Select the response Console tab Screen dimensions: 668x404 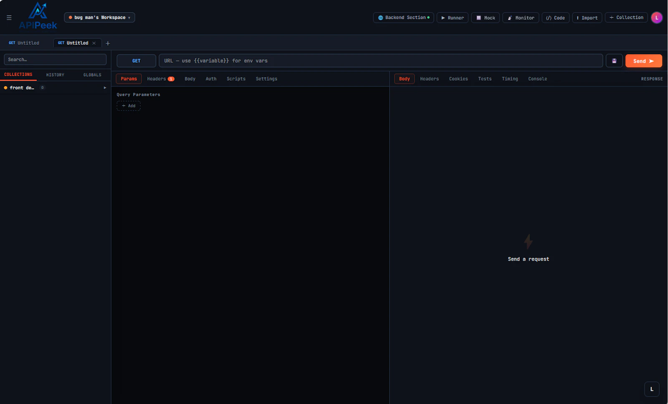click(x=537, y=79)
